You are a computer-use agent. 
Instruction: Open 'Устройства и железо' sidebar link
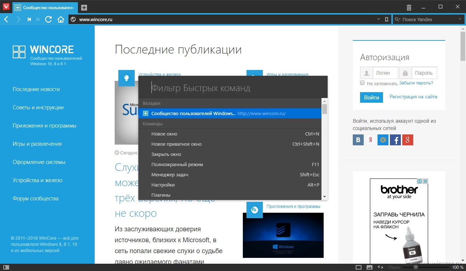37,180
